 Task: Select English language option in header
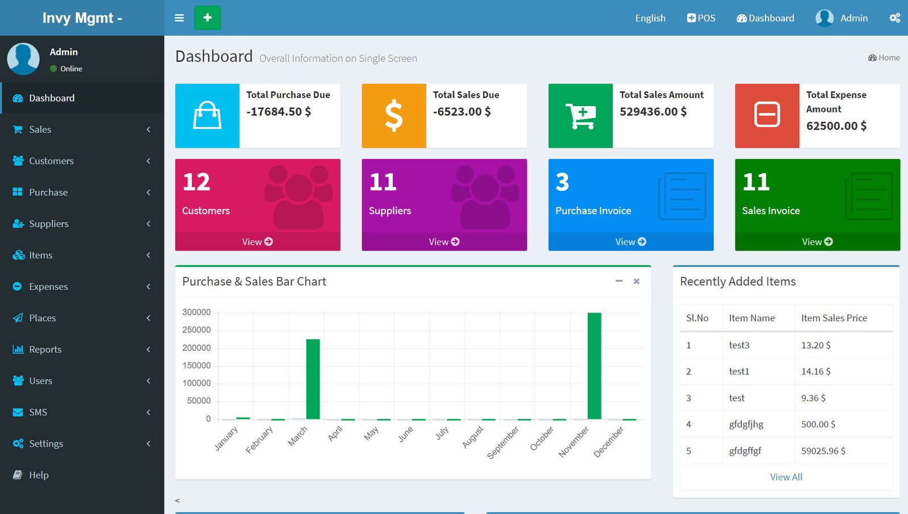pyautogui.click(x=650, y=18)
